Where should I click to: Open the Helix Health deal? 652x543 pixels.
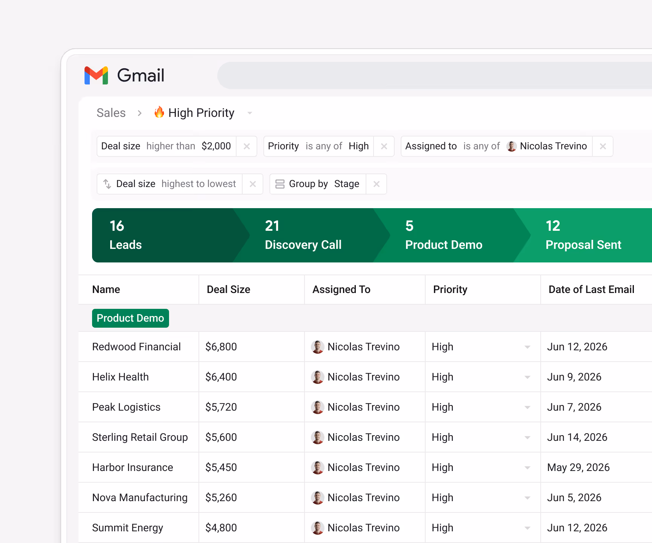[120, 377]
